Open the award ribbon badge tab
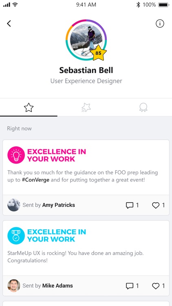Viewport: 172px width, 306px height. [143, 108]
